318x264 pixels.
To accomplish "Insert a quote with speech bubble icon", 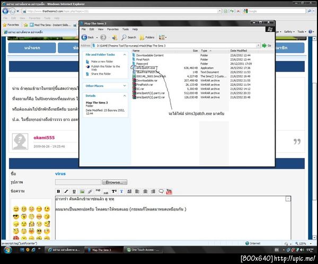I will (161, 191).
